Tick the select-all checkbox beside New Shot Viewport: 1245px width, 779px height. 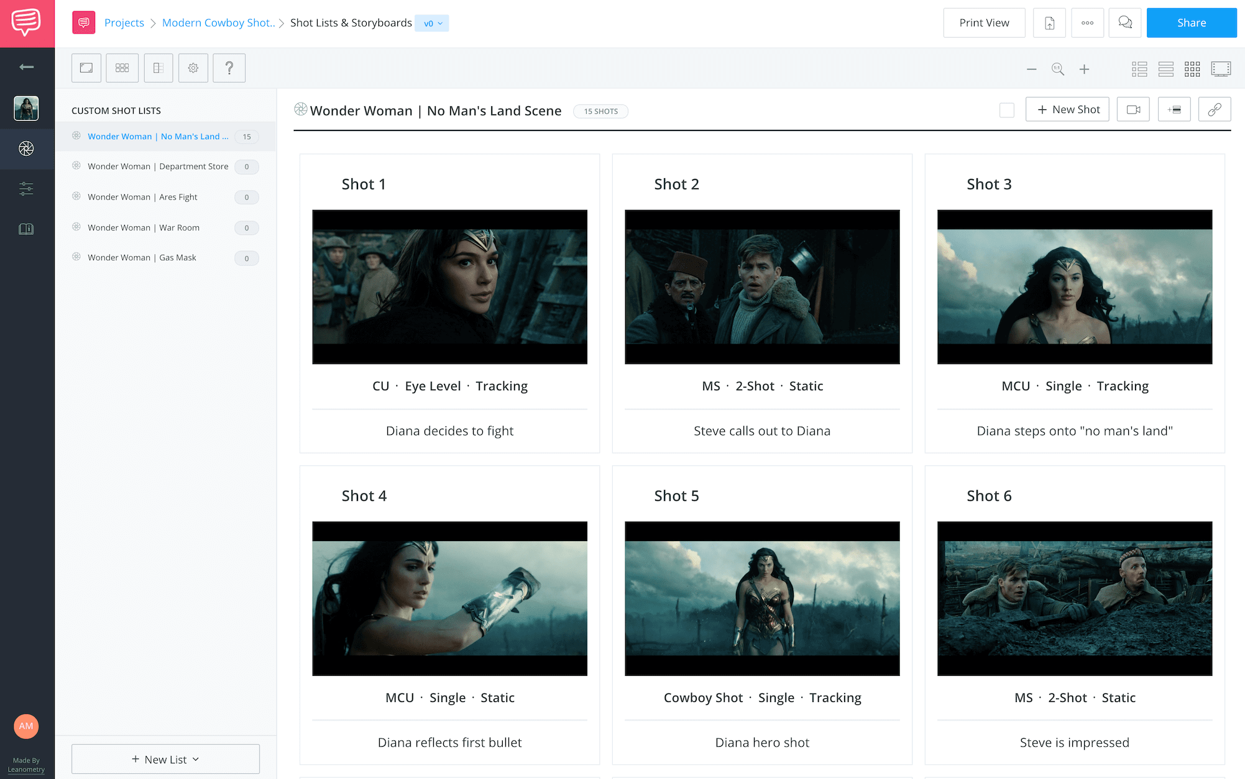[x=1007, y=111]
